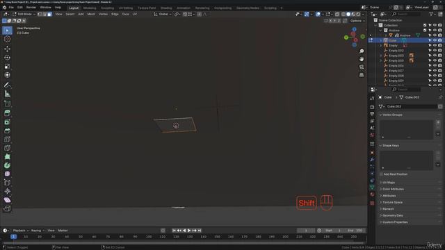Select the Annotate pencil tool
The height and width of the screenshot is (250, 445).
7,85
